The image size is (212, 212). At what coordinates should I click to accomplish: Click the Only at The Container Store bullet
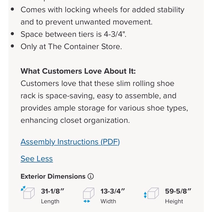tap(71, 47)
